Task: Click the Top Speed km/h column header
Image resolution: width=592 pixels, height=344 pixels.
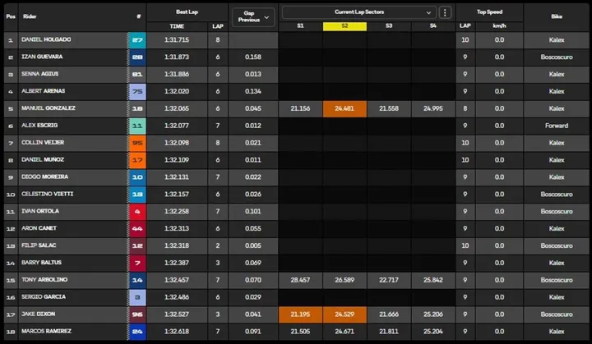Action: click(499, 26)
